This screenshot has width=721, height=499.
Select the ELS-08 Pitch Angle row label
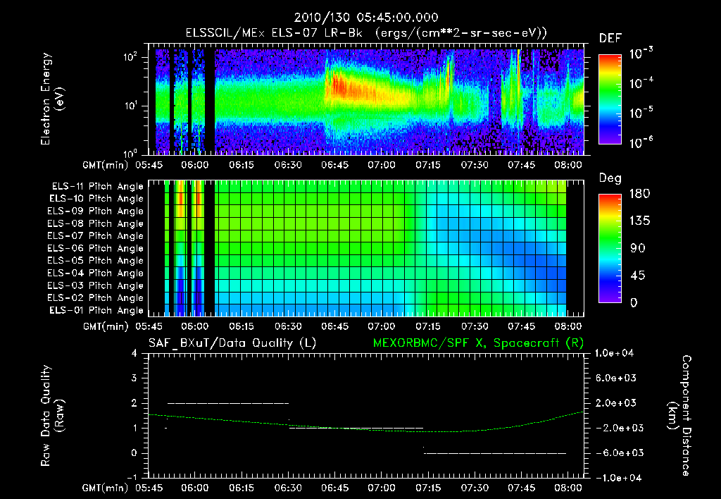[x=96, y=223]
